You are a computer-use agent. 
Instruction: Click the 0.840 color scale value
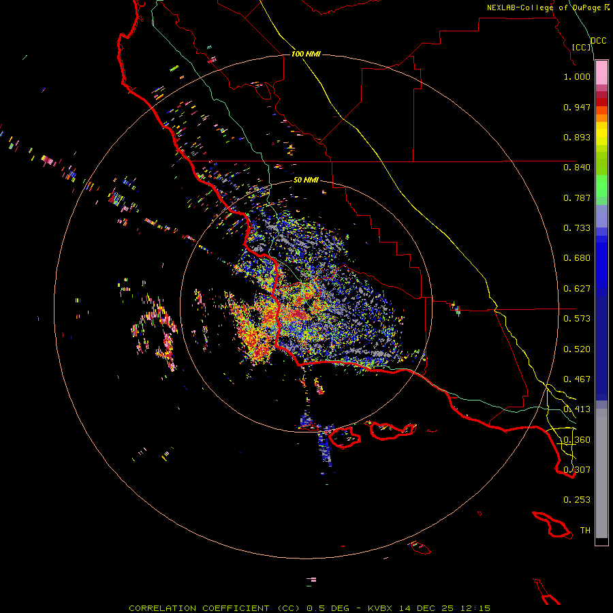[577, 168]
